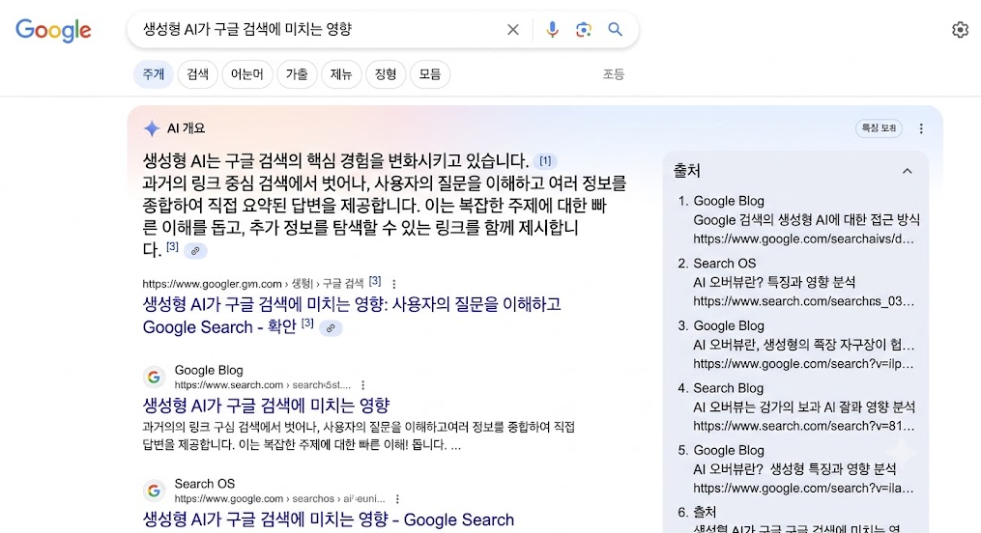Click the Google Blog result snippet text

coord(359,435)
